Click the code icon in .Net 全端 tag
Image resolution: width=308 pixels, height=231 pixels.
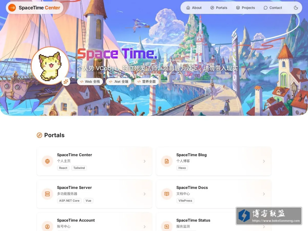(111, 82)
